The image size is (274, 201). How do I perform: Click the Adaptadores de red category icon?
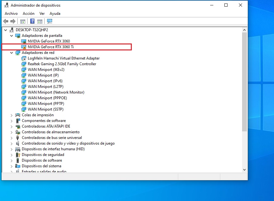[18, 53]
